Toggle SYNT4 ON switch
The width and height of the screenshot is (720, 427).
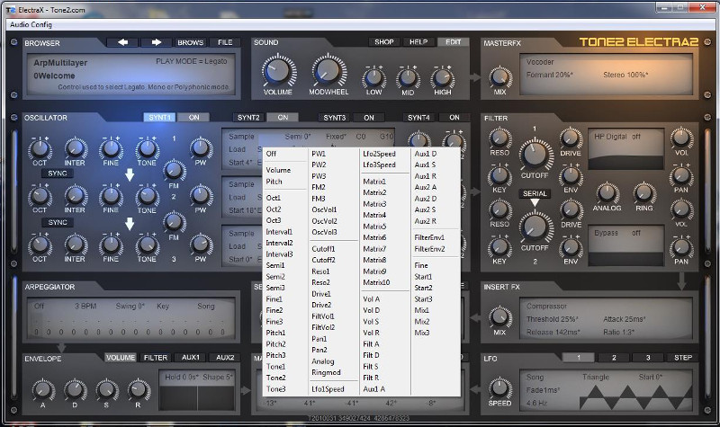pyautogui.click(x=454, y=118)
